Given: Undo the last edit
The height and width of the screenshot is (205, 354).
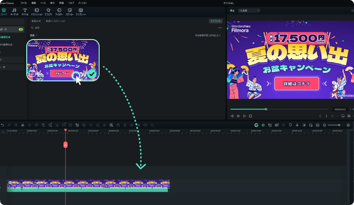Looking at the screenshot, I should pyautogui.click(x=2, y=125).
